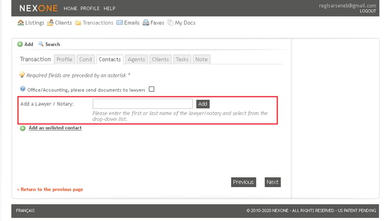Open the Listings link
The width and height of the screenshot is (386, 221).
(35, 22)
